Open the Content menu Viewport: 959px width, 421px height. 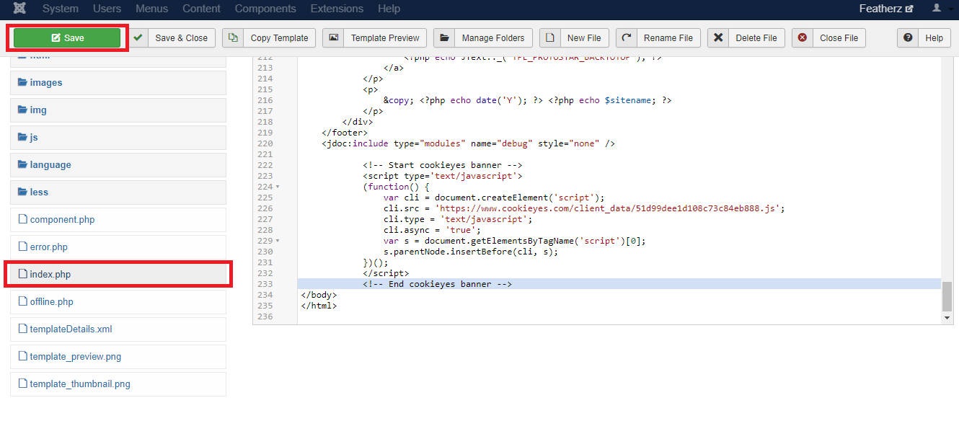click(x=202, y=9)
